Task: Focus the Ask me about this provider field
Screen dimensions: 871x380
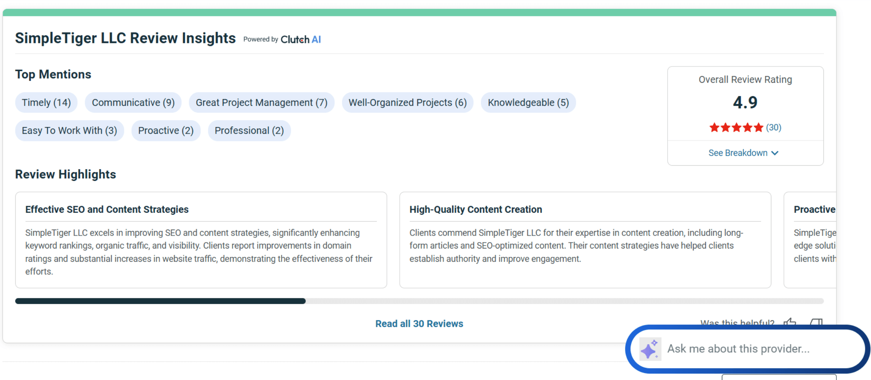Action: [x=747, y=349]
